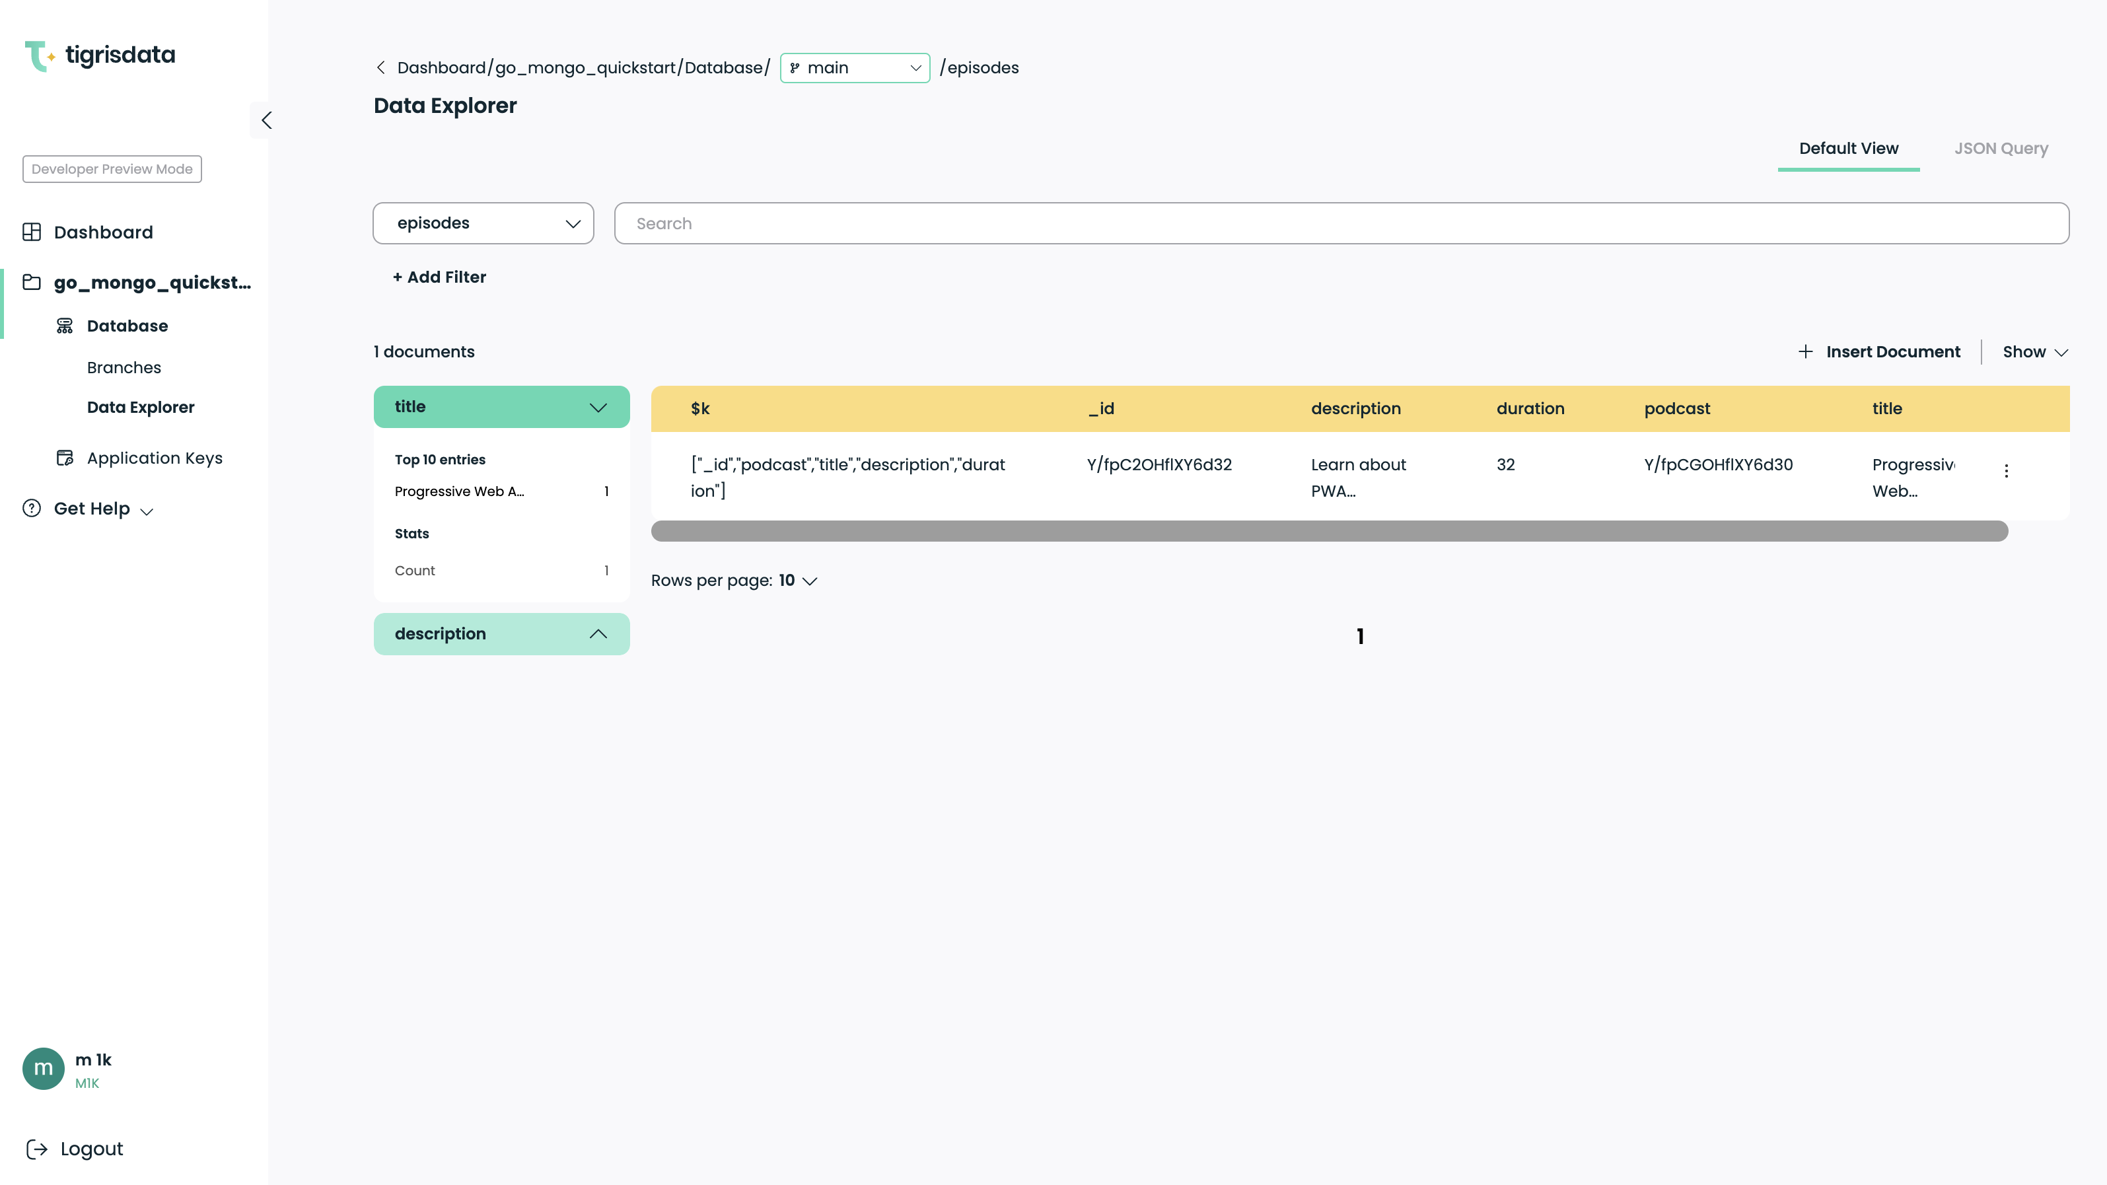The image size is (2107, 1185).
Task: Click the tigrisdata logo icon
Action: coord(38,55)
